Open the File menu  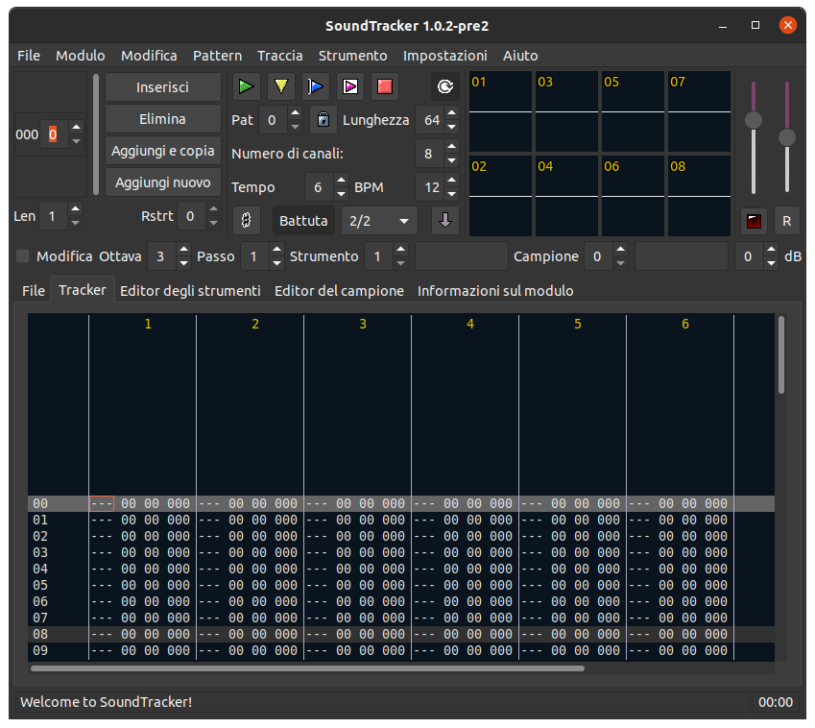point(29,56)
